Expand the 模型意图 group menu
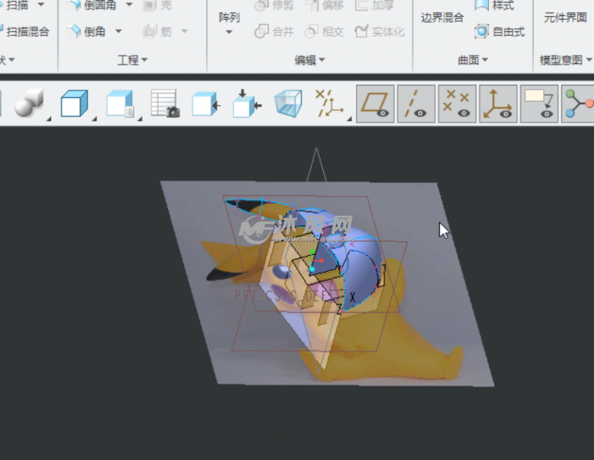594x460 pixels. pyautogui.click(x=565, y=60)
